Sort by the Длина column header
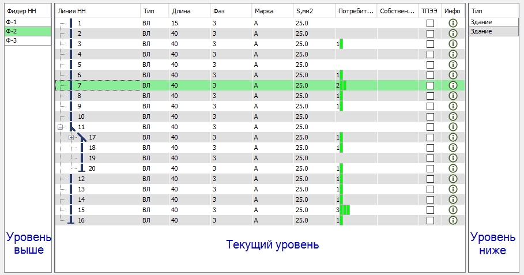 190,11
